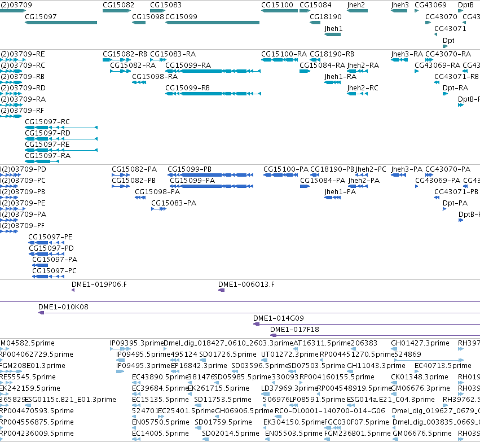Open transcript CG15097-RE label
This screenshot has width=480, height=442.
click(x=47, y=145)
